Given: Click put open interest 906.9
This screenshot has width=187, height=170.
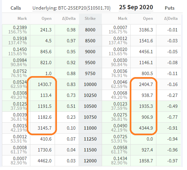Looking at the screenshot, I should coord(147,117).
